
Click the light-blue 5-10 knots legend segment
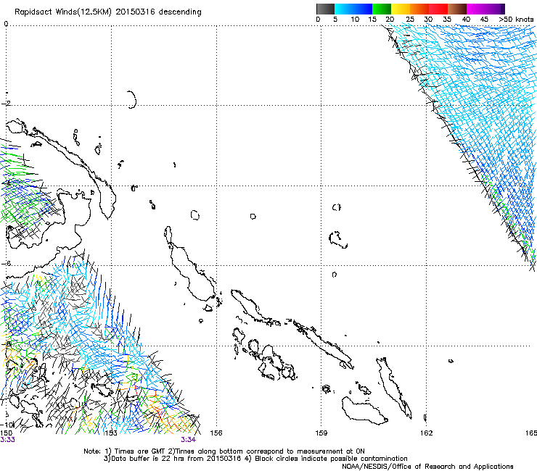click(344, 9)
